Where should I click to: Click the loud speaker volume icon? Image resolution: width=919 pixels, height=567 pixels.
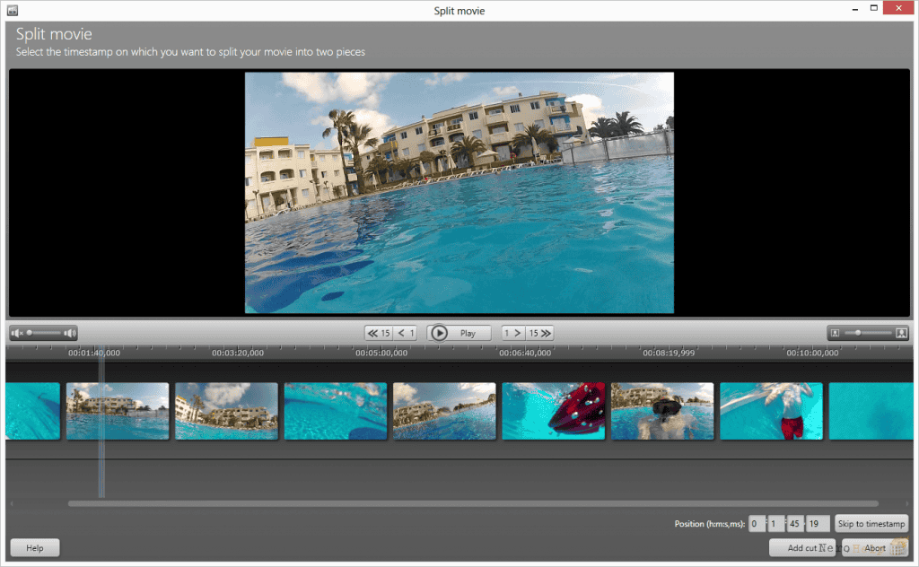point(70,333)
